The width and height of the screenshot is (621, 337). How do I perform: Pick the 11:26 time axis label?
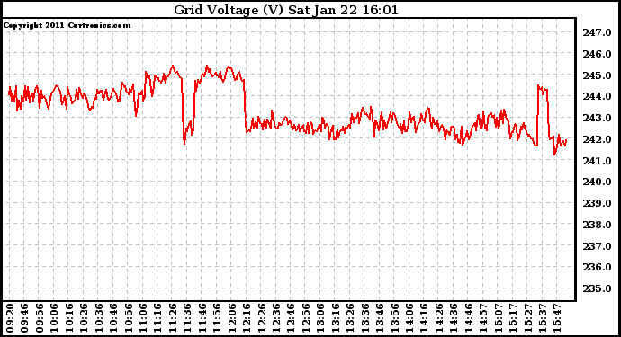point(173,318)
